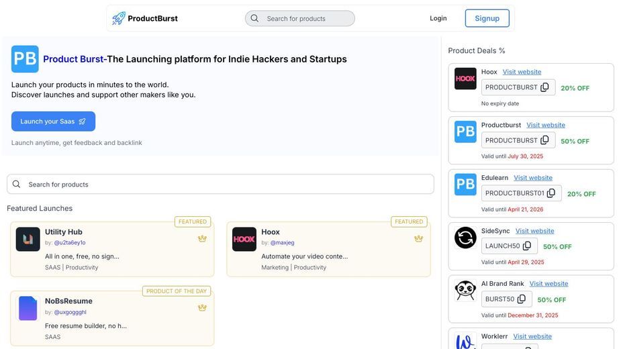Copy the Hoox PRODUCTBURST coupon code
621x349 pixels.
click(544, 87)
